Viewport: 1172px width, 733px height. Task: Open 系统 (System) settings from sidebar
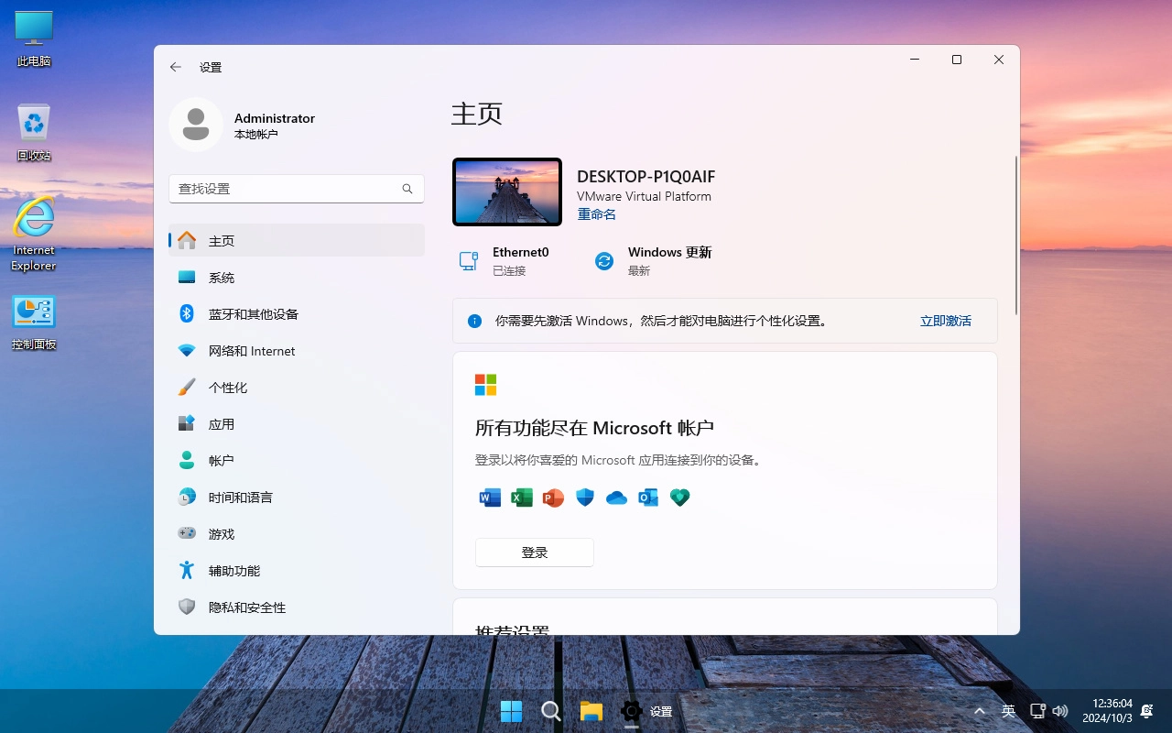coord(222,277)
